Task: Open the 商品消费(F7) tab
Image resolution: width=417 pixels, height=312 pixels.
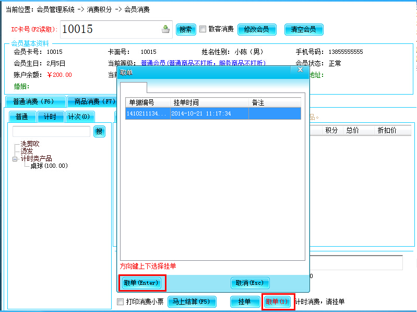Action: pyautogui.click(x=92, y=102)
